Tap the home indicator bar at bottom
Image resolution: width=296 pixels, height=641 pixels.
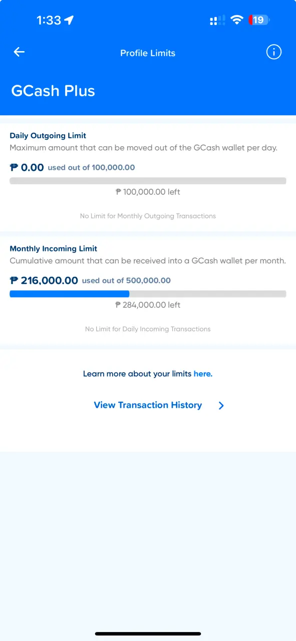[x=148, y=633]
